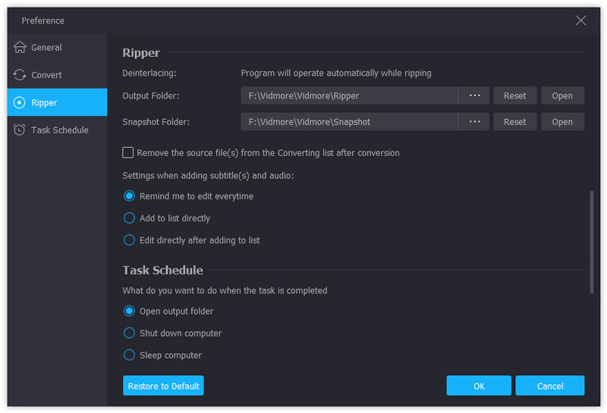This screenshot has height=413, width=607.
Task: Browse Output Folder using the ellipsis button
Action: [x=475, y=95]
